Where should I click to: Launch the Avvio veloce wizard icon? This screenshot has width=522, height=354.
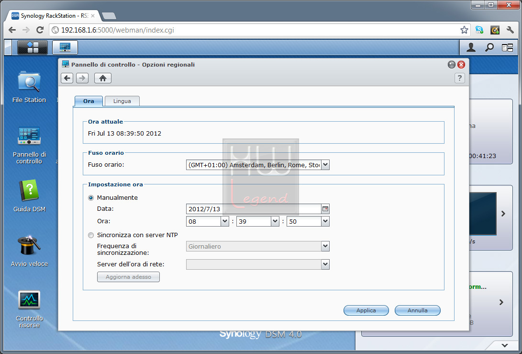point(29,251)
